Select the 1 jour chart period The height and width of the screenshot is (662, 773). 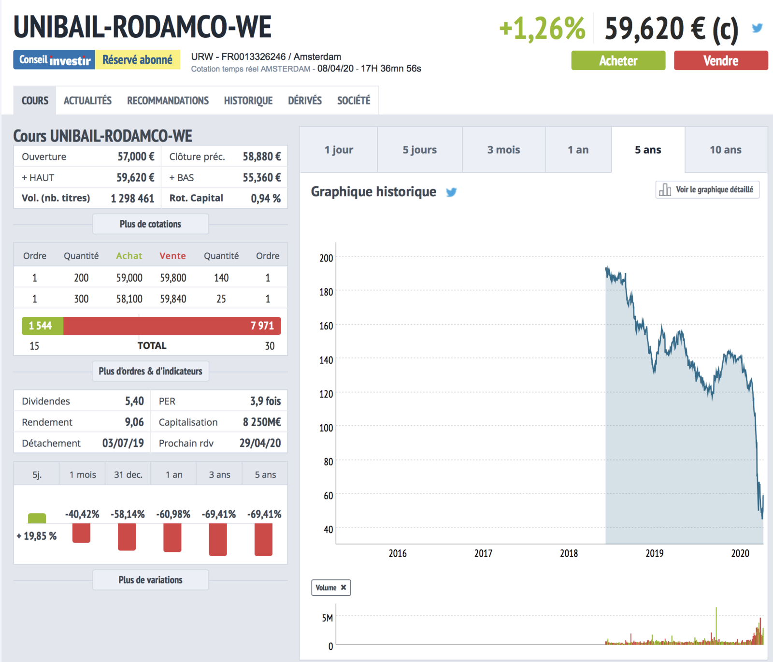click(x=339, y=150)
